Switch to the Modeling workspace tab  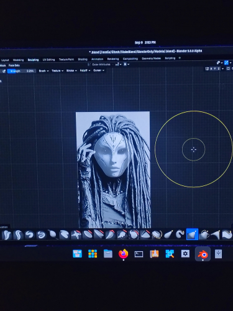[18, 60]
